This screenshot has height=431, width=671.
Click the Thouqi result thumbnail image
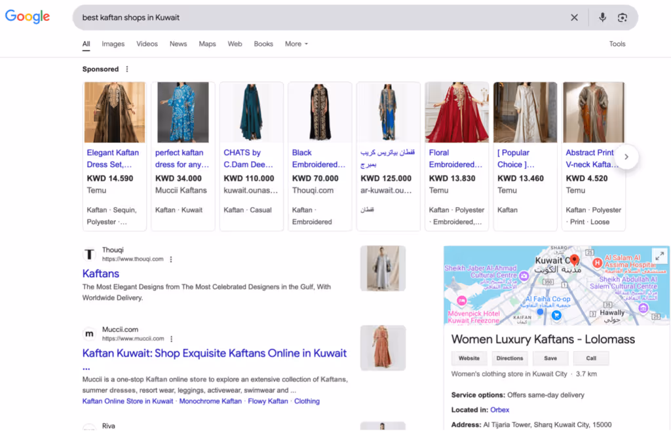pyautogui.click(x=383, y=269)
